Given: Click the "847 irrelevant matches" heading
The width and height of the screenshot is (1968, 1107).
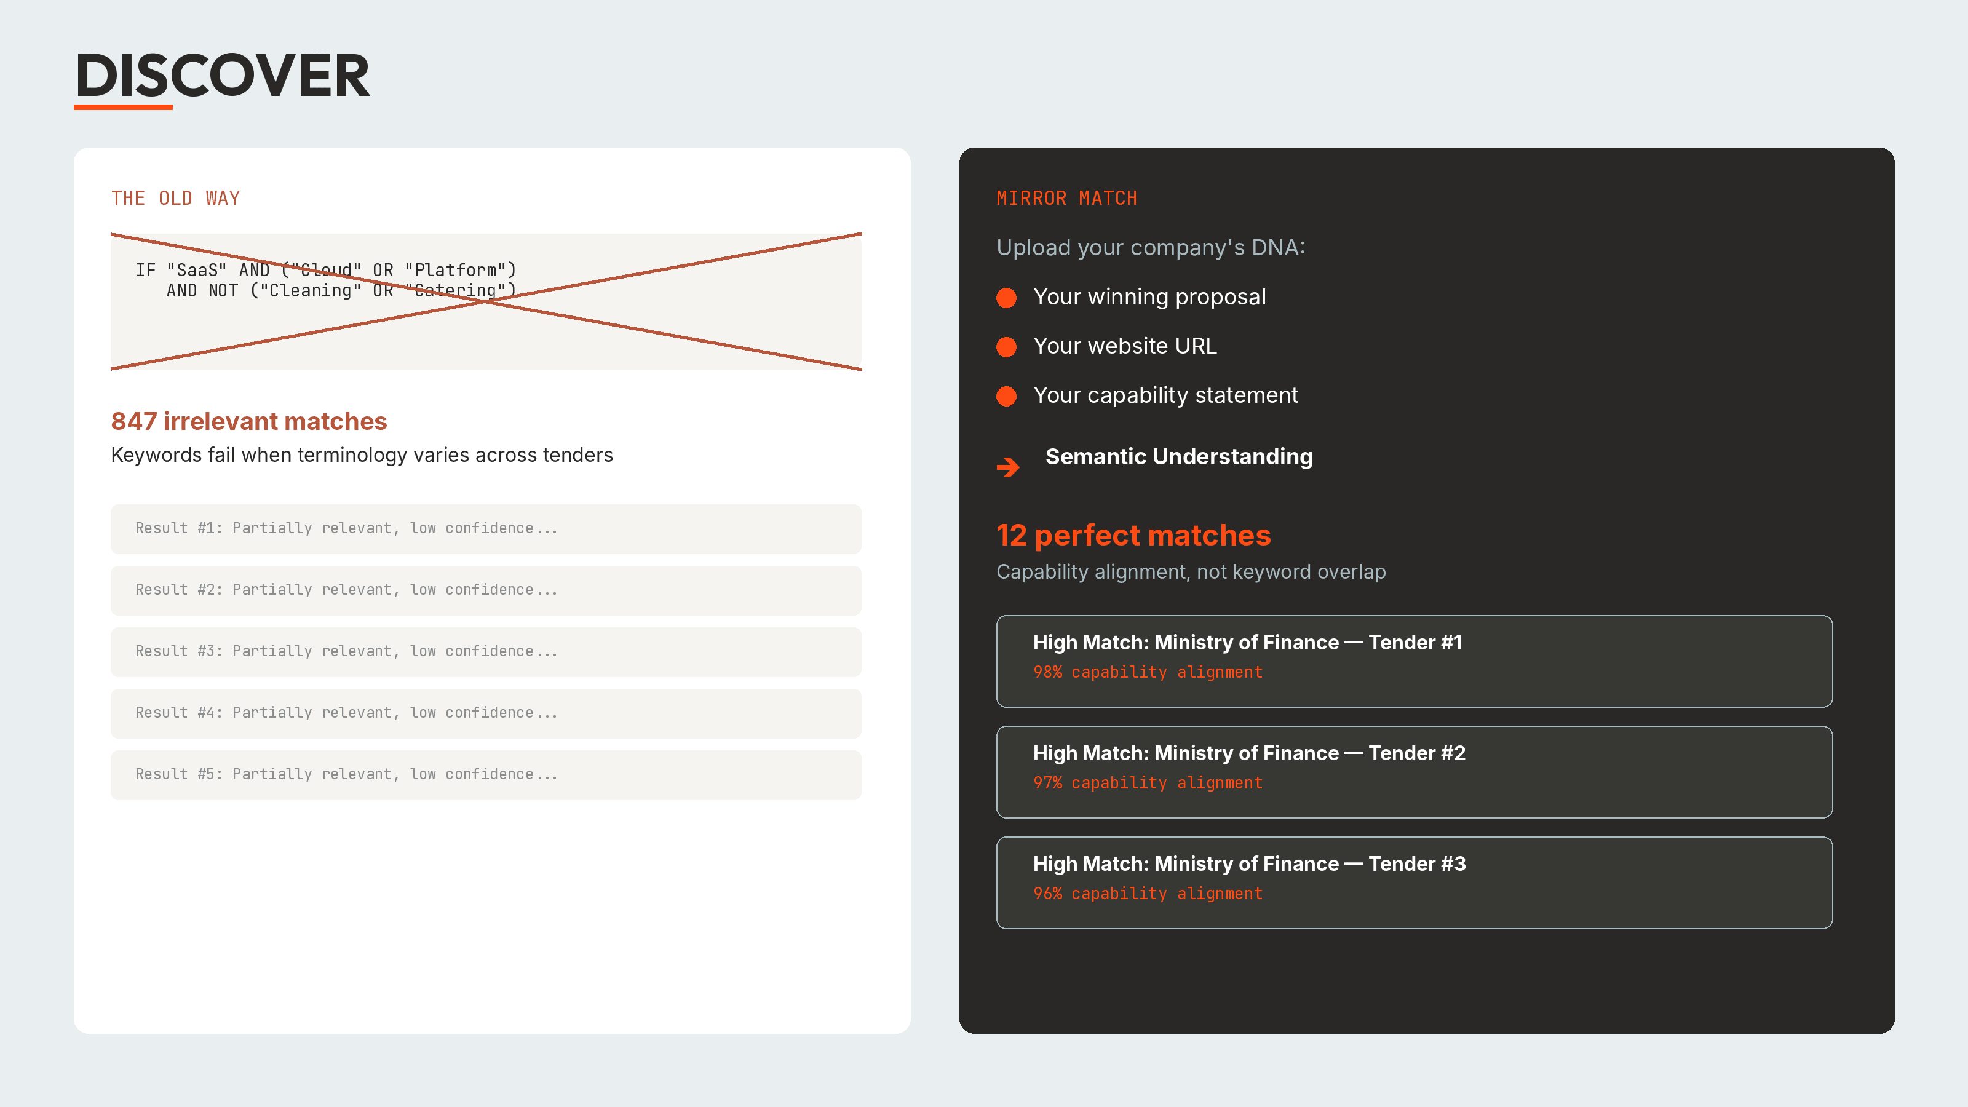Looking at the screenshot, I should pos(249,421).
